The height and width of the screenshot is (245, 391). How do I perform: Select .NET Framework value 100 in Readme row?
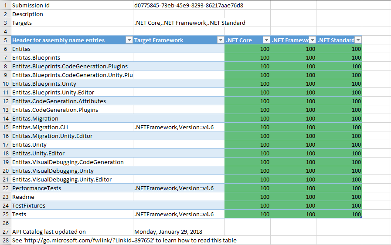[293, 197]
